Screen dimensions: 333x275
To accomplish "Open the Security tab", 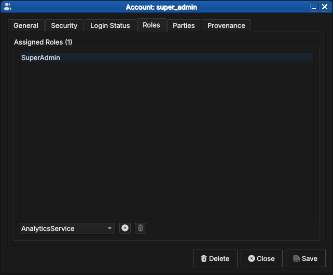I will click(x=64, y=25).
